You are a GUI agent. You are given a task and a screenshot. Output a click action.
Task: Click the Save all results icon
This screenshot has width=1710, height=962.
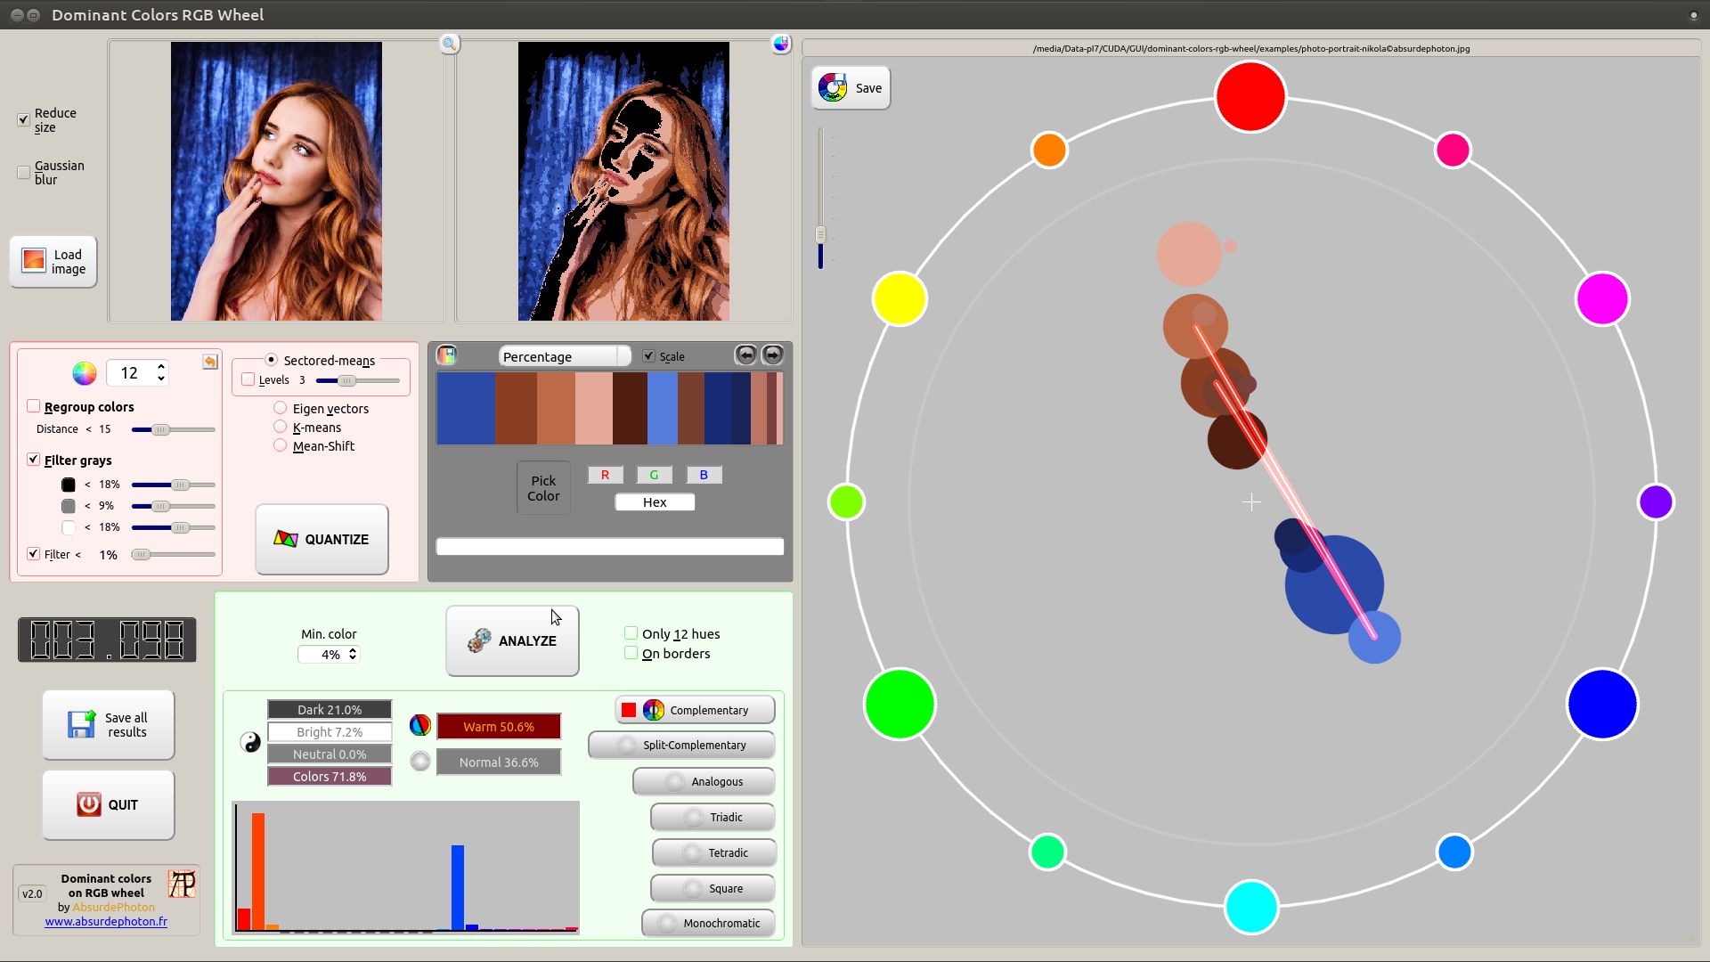[80, 725]
